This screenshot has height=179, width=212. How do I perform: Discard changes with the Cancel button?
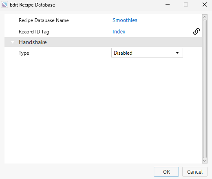click(195, 172)
